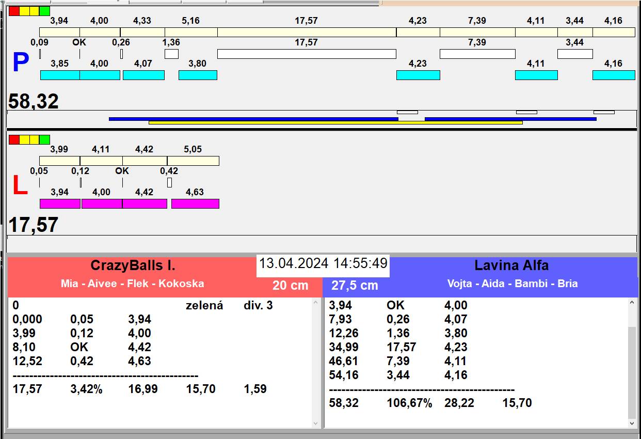Click the CrazyBalls I. team name header

133,265
